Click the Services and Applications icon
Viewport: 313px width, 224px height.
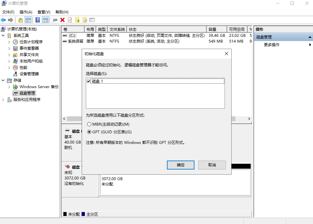point(9,100)
